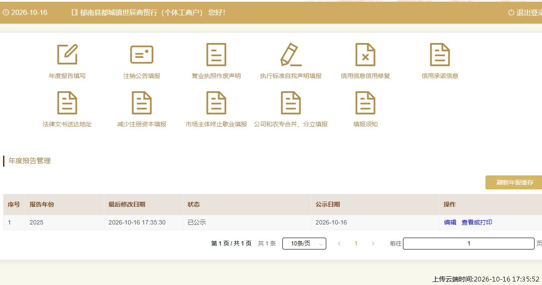This screenshot has width=542, height=285.
Task: Open the 信用信息信用修复 icon
Action: pyautogui.click(x=365, y=55)
